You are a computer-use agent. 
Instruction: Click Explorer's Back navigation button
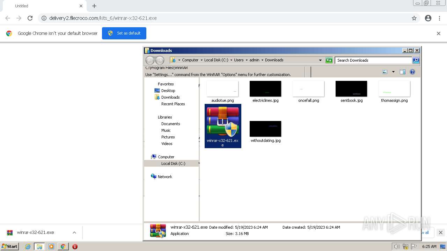[150, 60]
